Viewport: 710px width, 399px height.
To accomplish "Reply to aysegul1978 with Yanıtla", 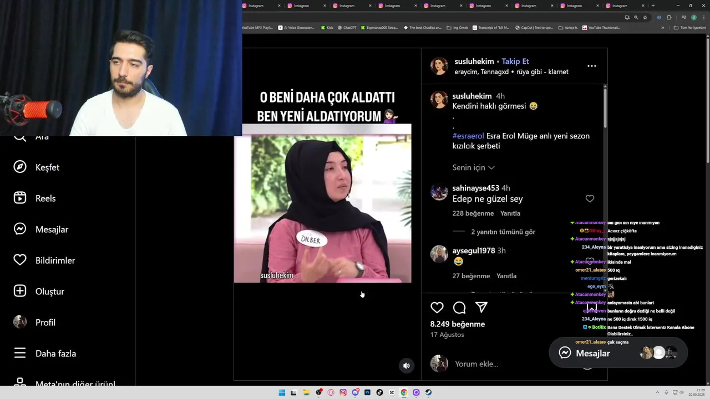I will (x=506, y=276).
